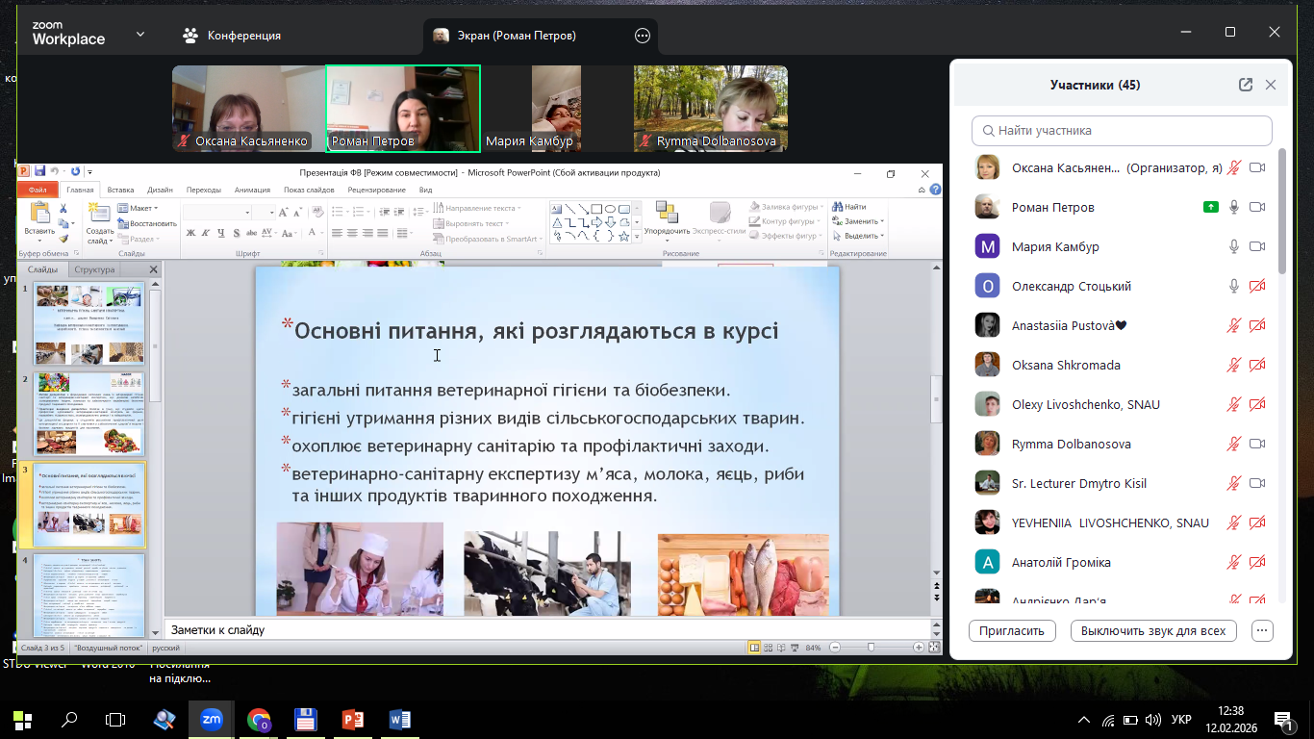Click Мария Камбур's microphone icon
The image size is (1314, 739).
[1234, 247]
